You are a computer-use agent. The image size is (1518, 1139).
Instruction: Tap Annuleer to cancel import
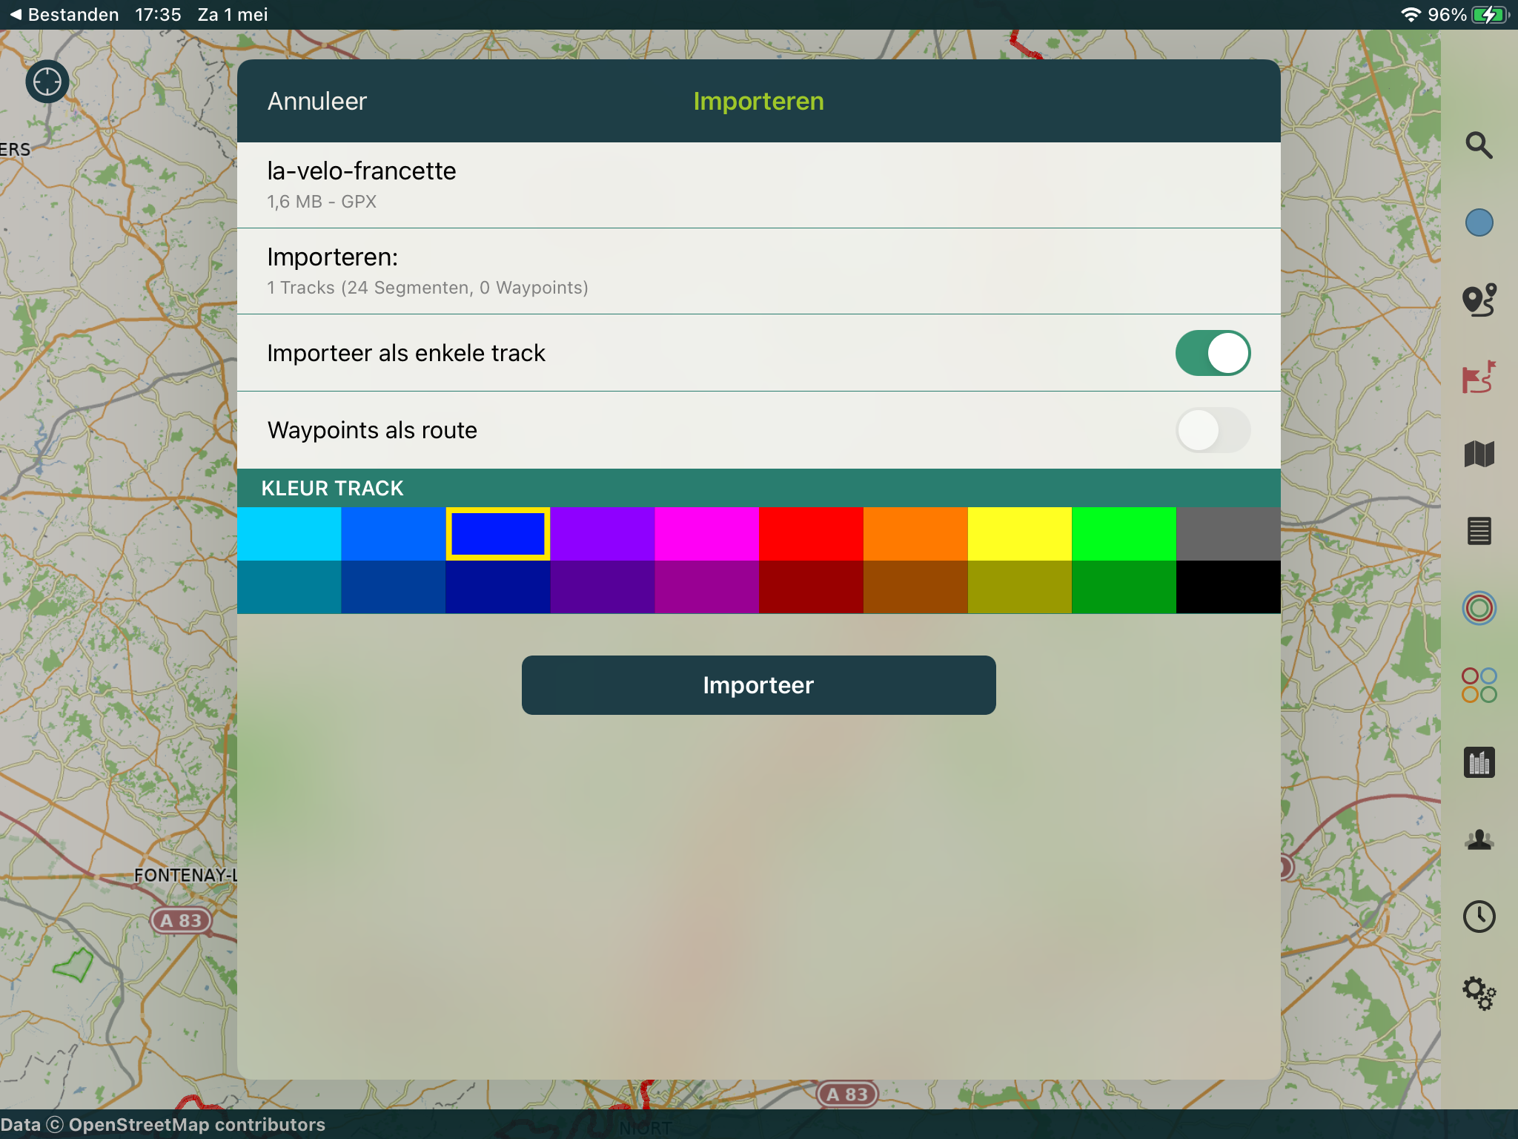click(317, 102)
